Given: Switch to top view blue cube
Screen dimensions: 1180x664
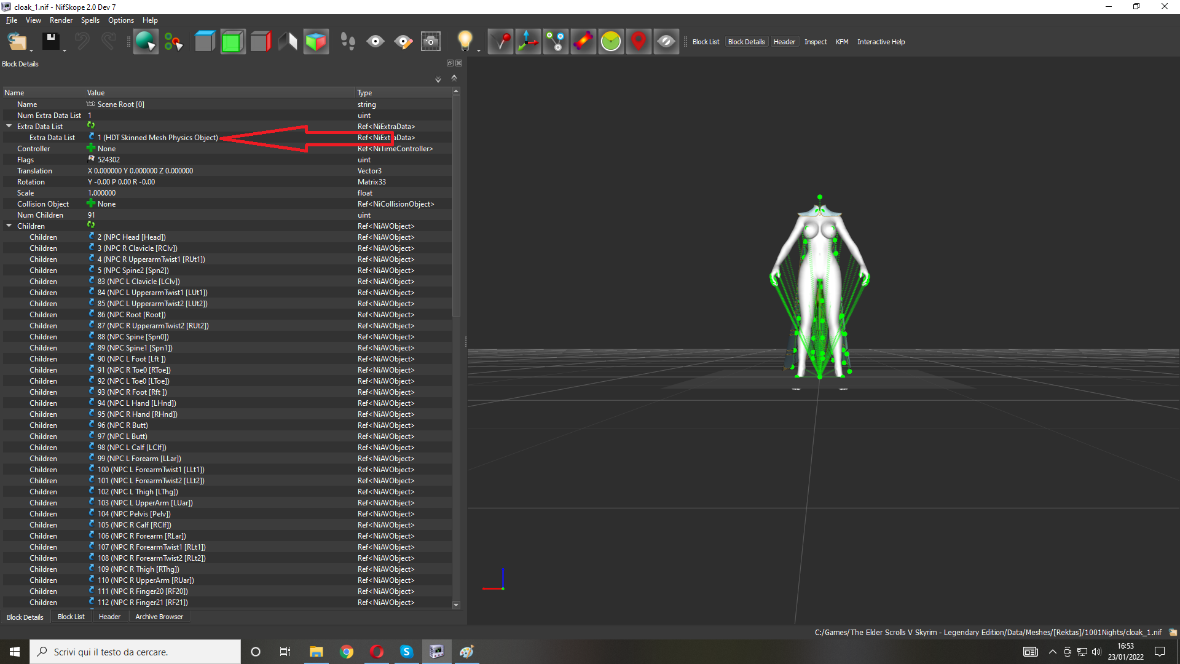Looking at the screenshot, I should [x=205, y=42].
